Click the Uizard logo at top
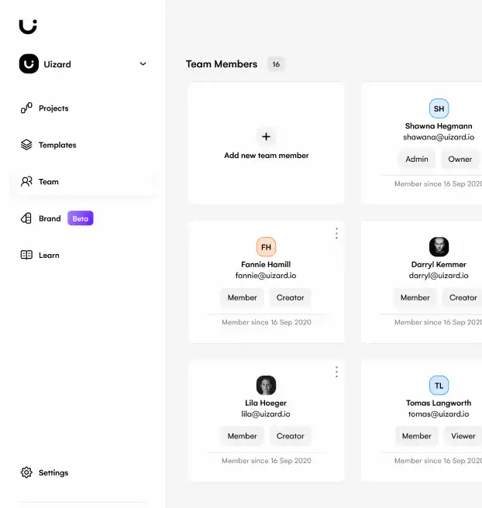The height and width of the screenshot is (508, 482). click(28, 26)
